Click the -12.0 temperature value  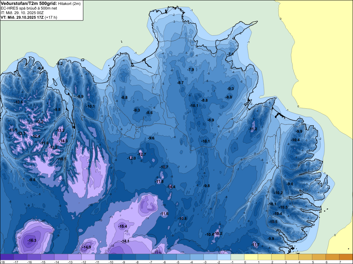coord(131,158)
